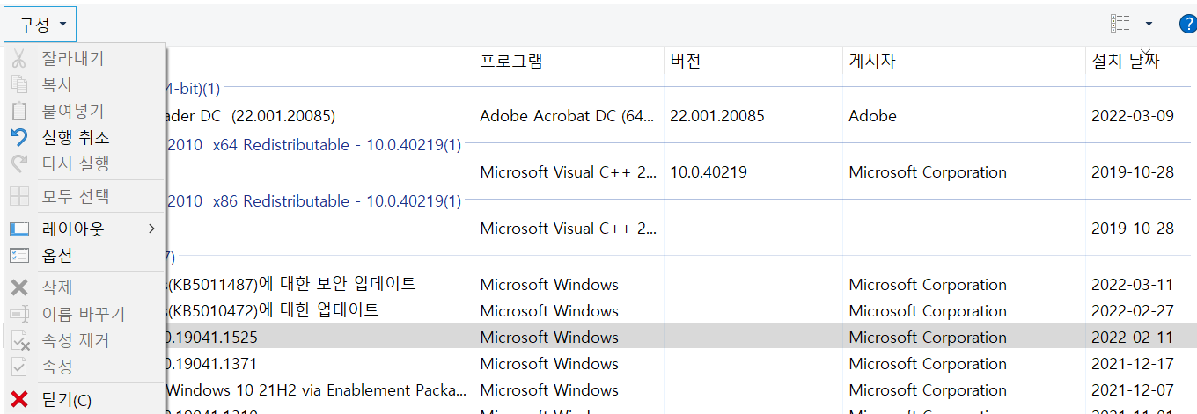Click the scissors icon beside 잘라내기

tap(19, 59)
